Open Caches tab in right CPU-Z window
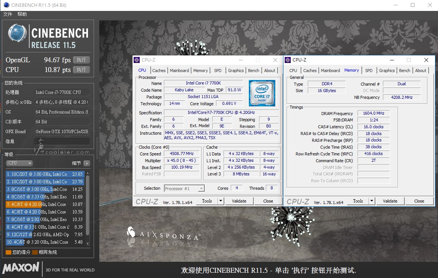 click(x=310, y=71)
